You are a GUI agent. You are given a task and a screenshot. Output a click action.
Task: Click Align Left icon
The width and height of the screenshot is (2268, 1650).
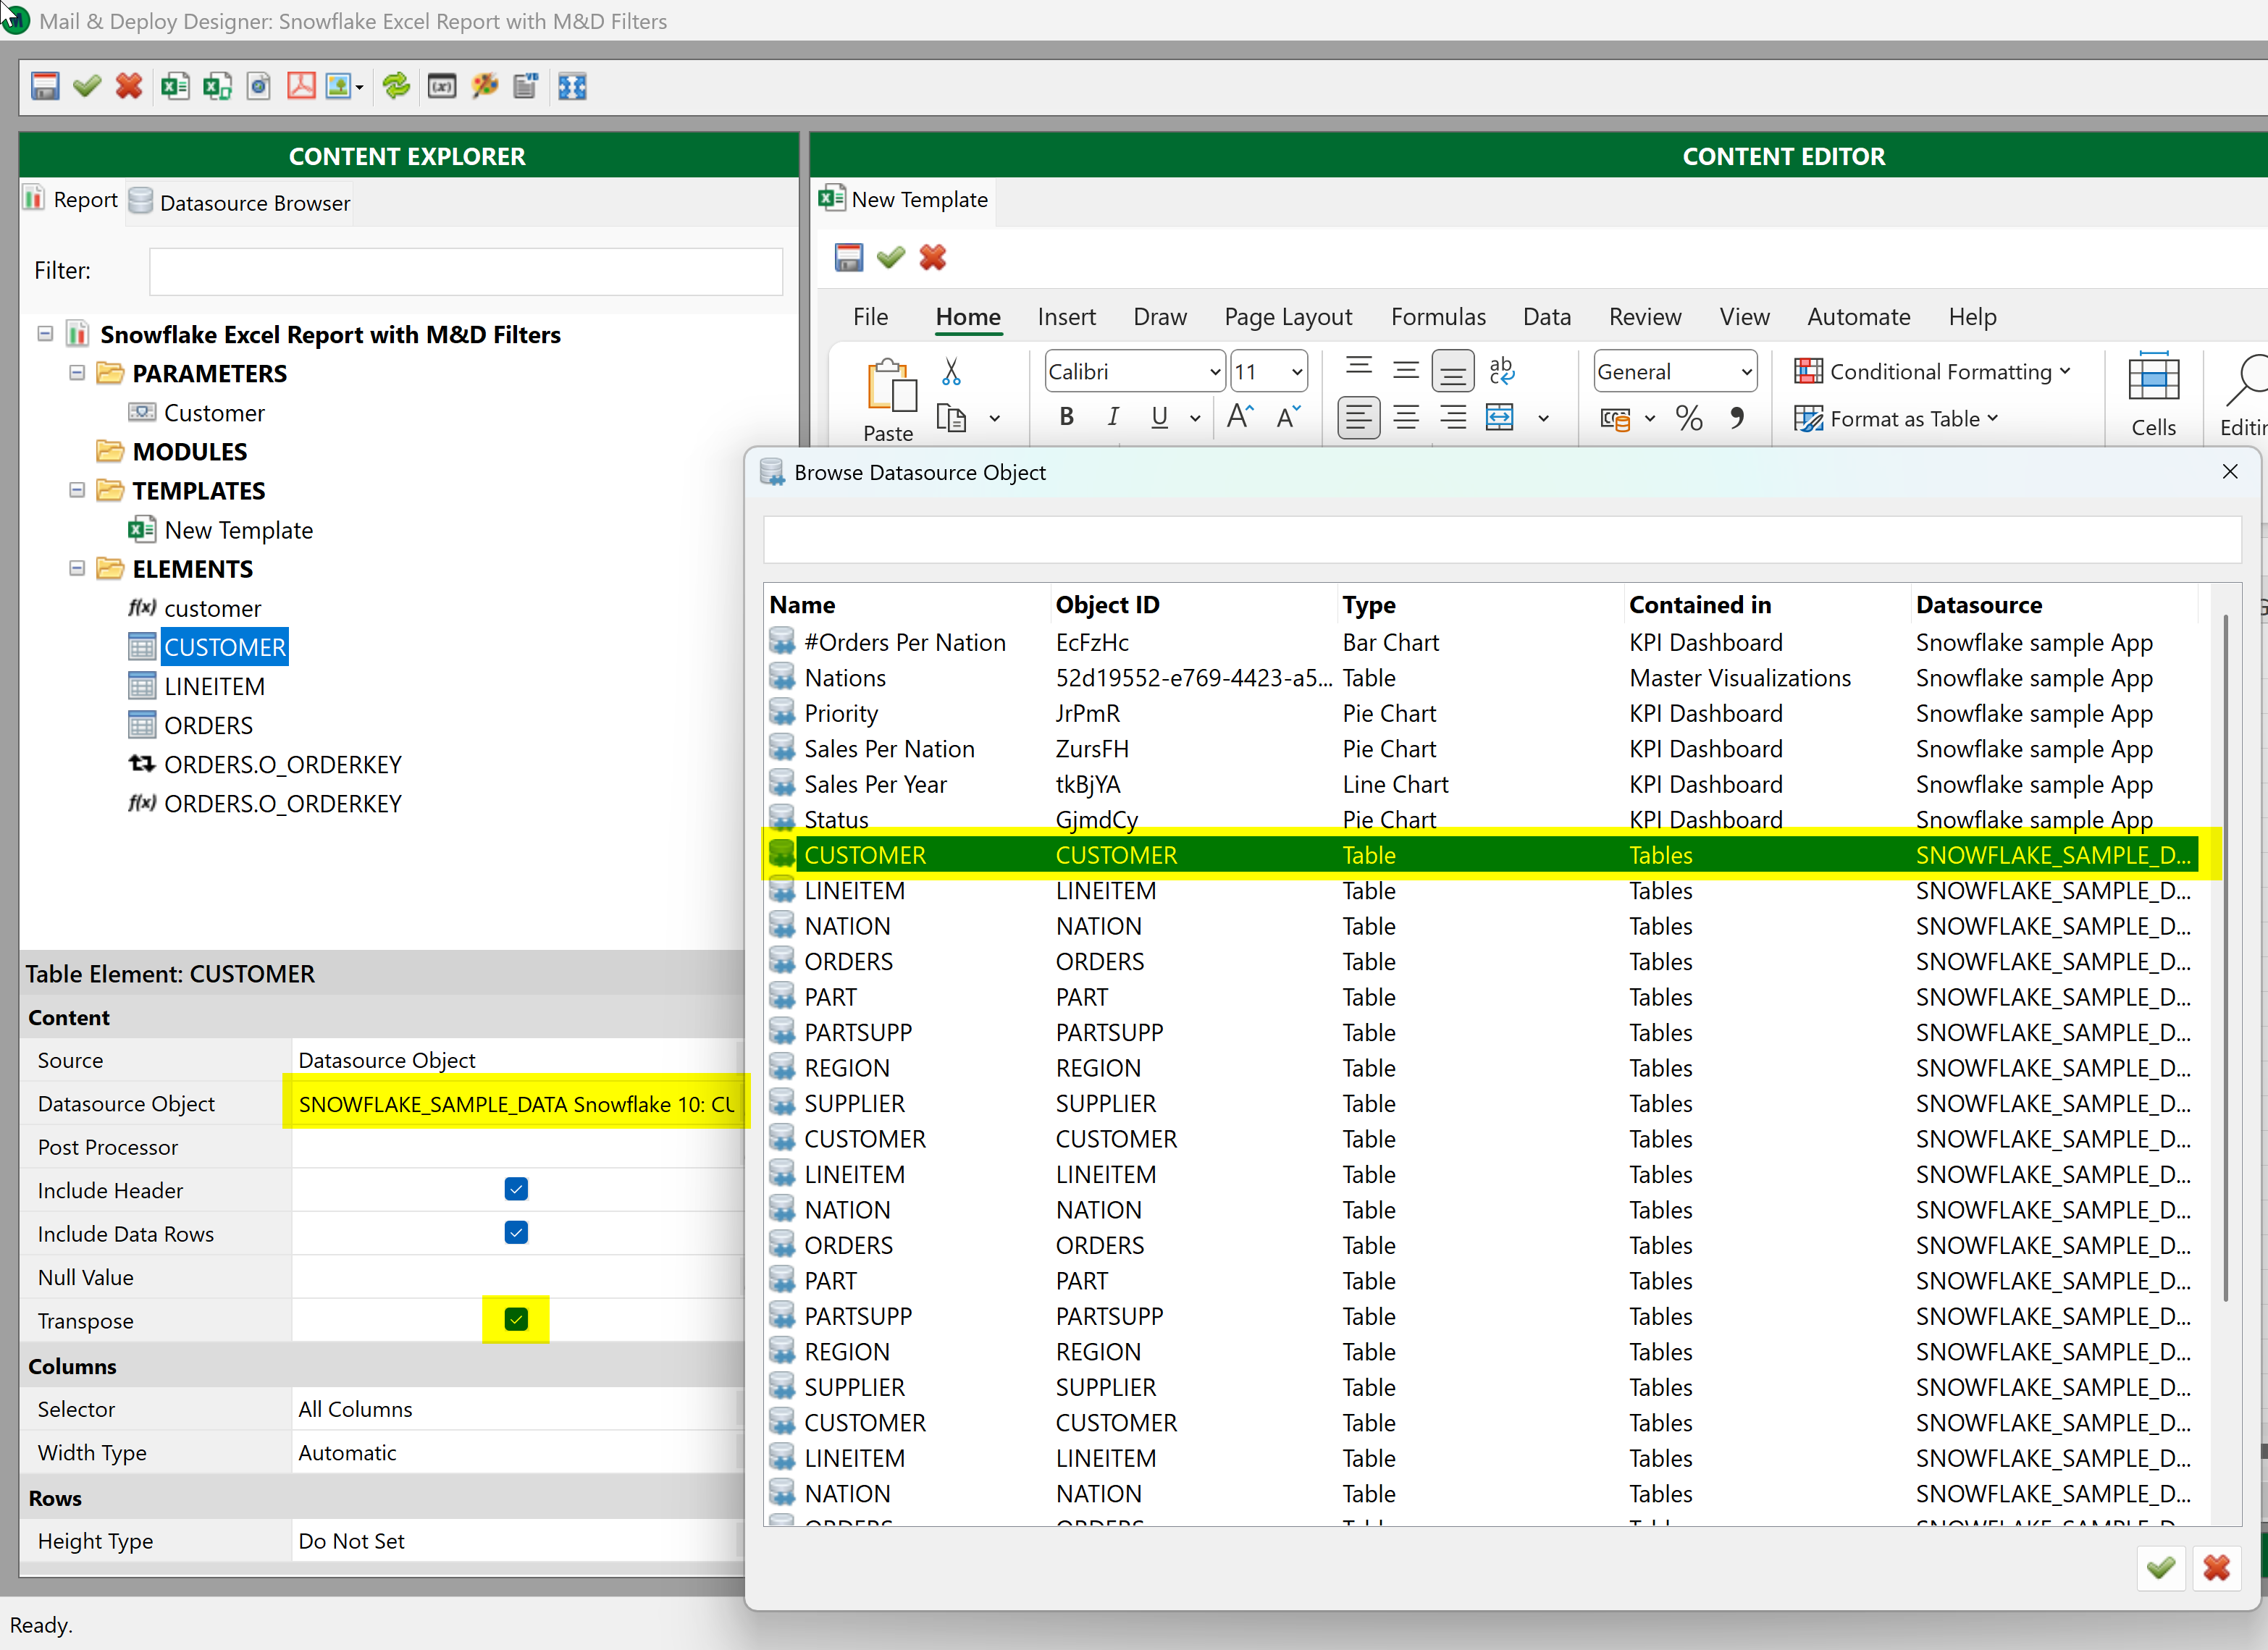1358,417
